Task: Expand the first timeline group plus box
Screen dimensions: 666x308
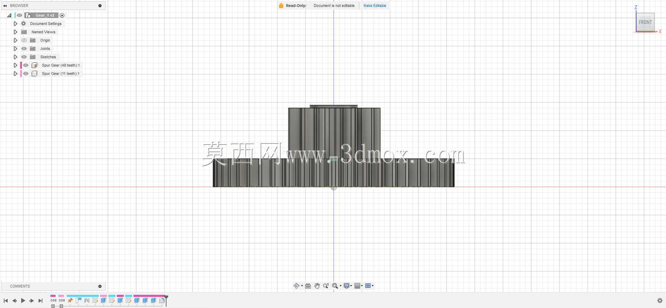Action: 53,306
